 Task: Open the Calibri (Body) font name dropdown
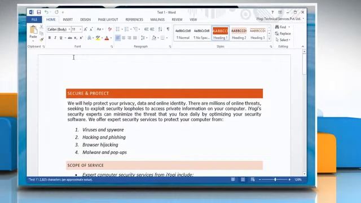pos(69,29)
